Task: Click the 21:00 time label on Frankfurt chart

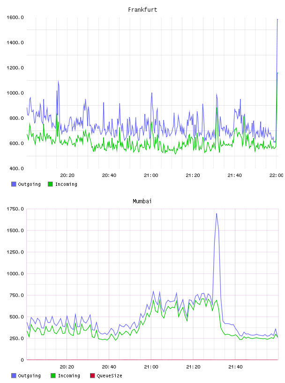Action: click(151, 175)
